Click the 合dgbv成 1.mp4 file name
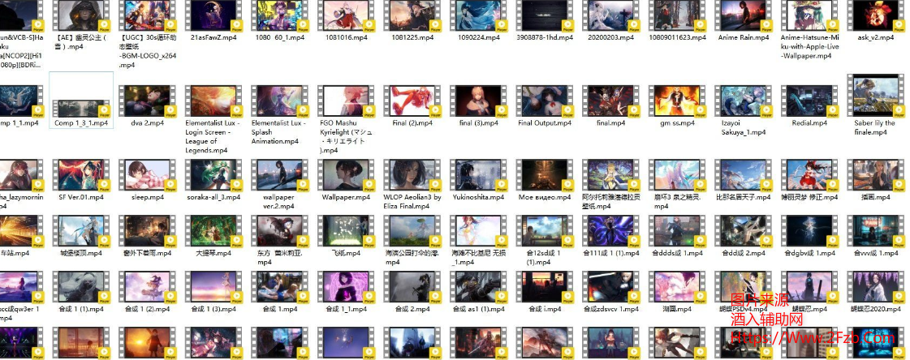Screen dimensions: 910x360 pos(810,253)
